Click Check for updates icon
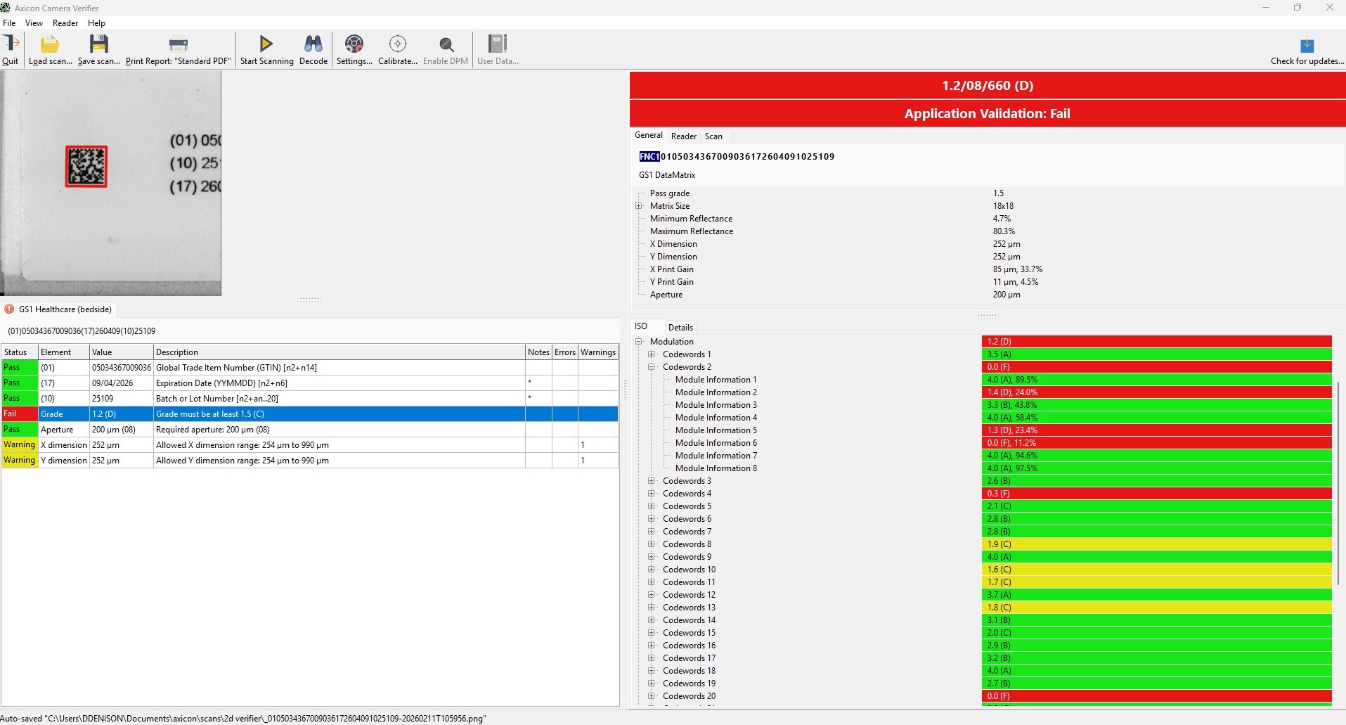This screenshot has height=725, width=1346. [1307, 46]
